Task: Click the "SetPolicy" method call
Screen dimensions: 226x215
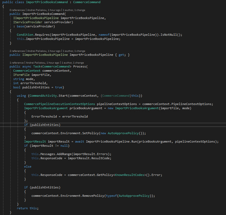Action: click(x=90, y=133)
